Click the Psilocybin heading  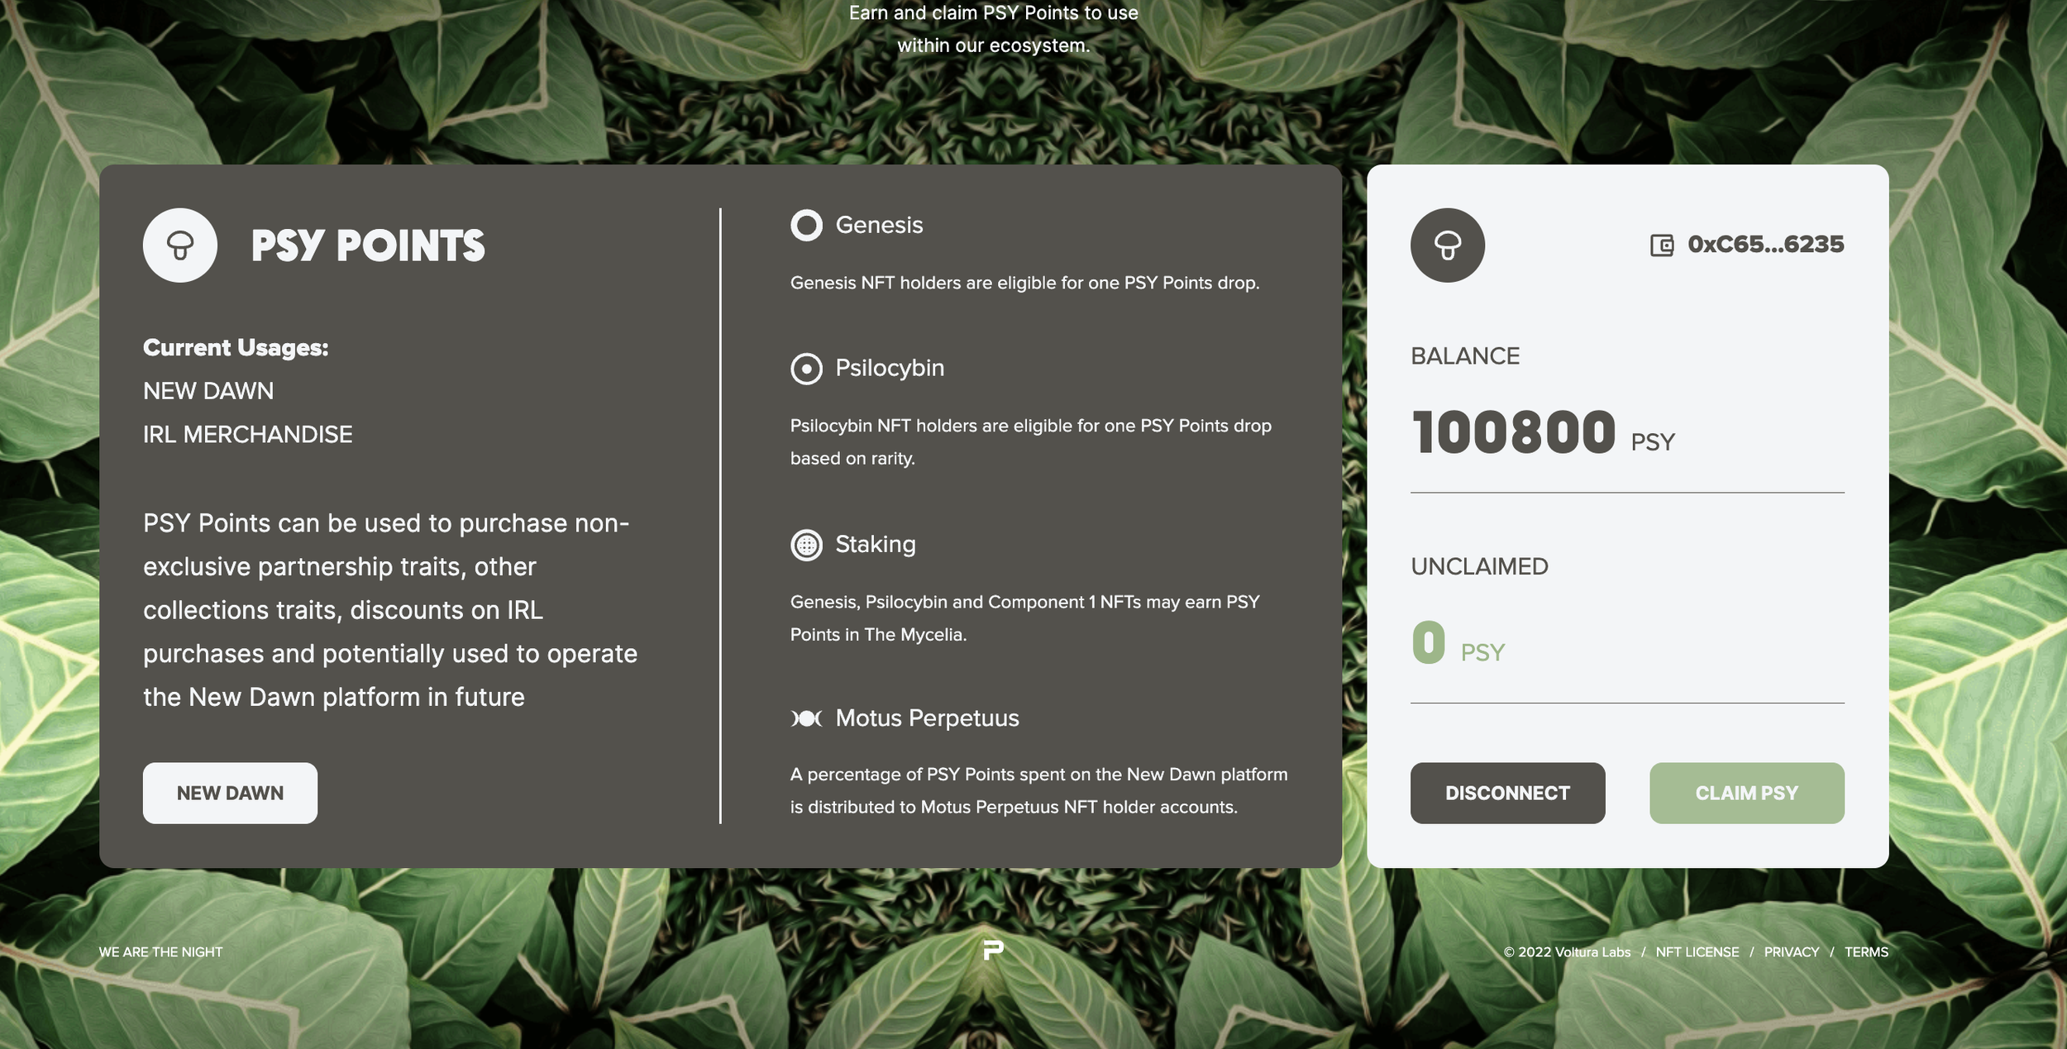pyautogui.click(x=890, y=368)
